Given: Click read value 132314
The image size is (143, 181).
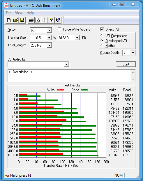Looking at the screenshot, I should 128,109.
